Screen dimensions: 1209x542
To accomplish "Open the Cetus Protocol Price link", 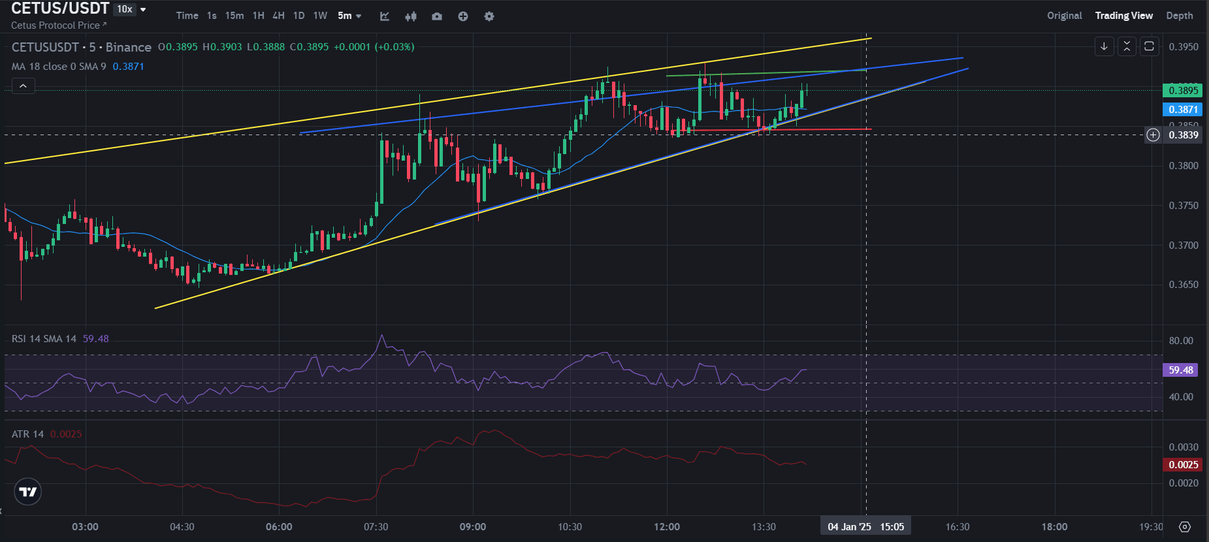I will [59, 25].
